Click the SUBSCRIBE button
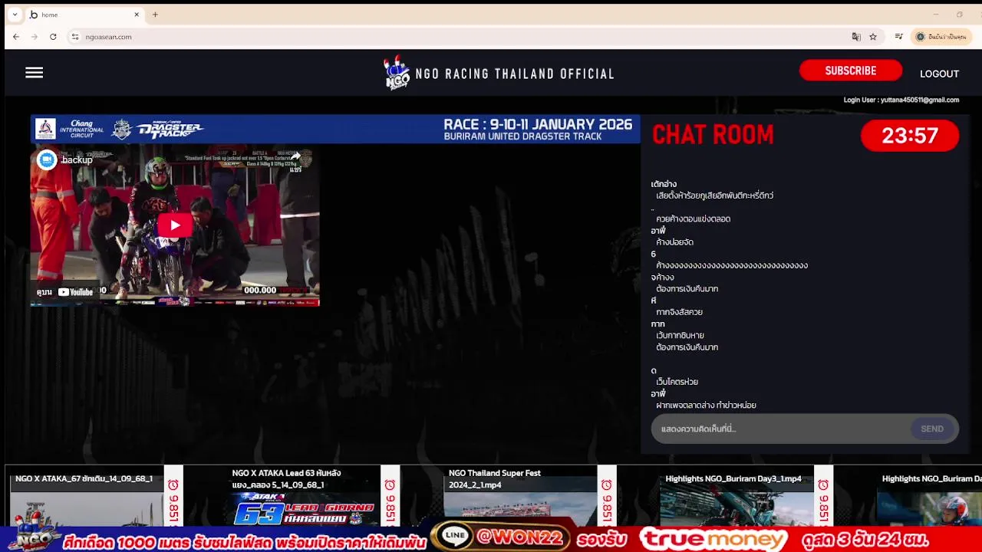The image size is (982, 552). (850, 71)
